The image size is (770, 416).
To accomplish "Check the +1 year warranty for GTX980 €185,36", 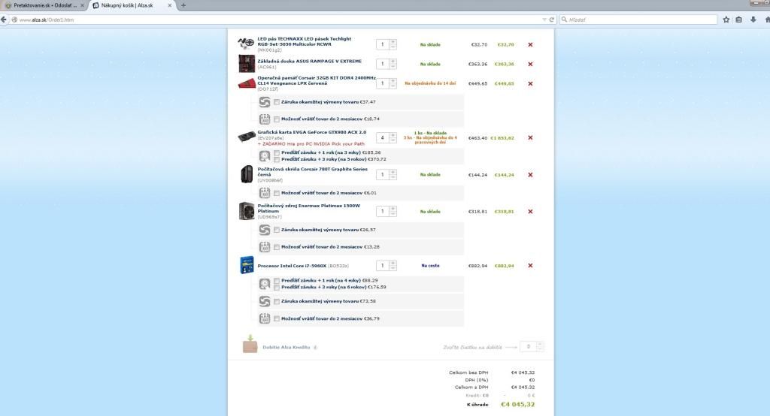I will [x=277, y=152].
